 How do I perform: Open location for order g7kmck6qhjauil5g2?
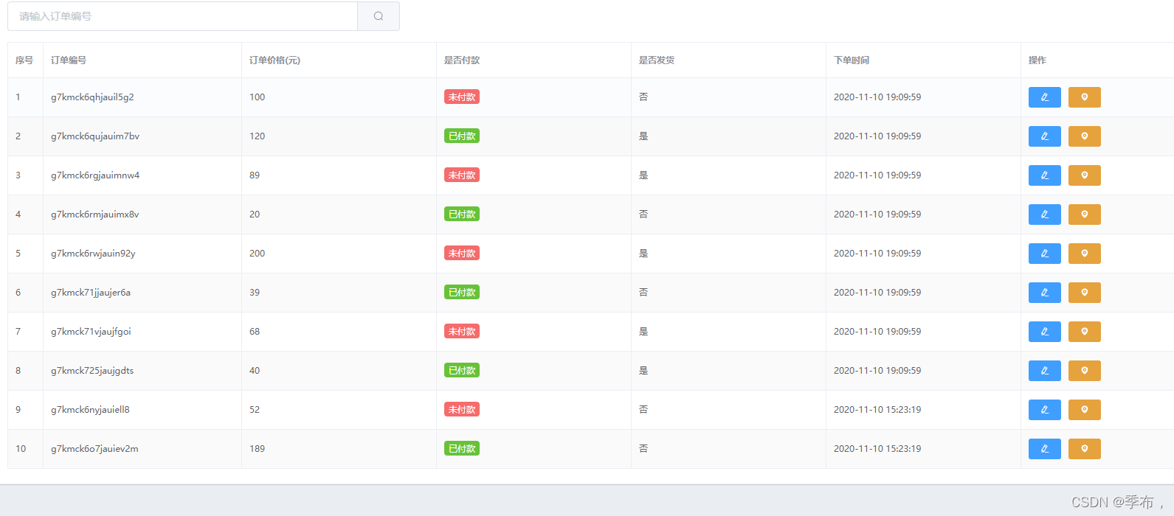tap(1084, 97)
